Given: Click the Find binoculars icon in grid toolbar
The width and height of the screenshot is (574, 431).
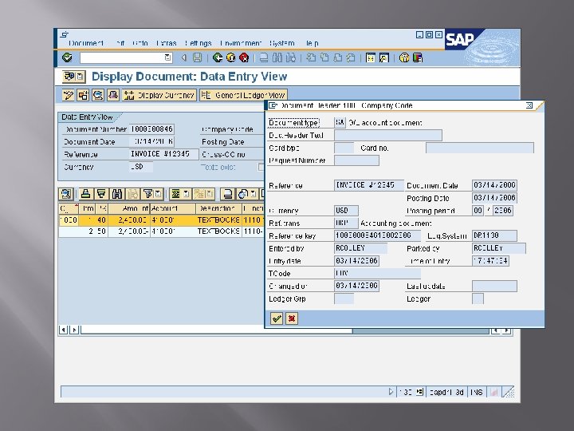Looking at the screenshot, I should 117,193.
